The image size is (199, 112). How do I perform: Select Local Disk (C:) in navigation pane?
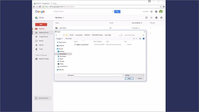(63, 66)
